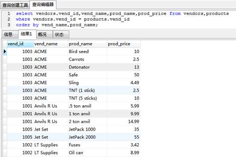Select the Sling product cell
The image size is (236, 157).
[87, 83]
